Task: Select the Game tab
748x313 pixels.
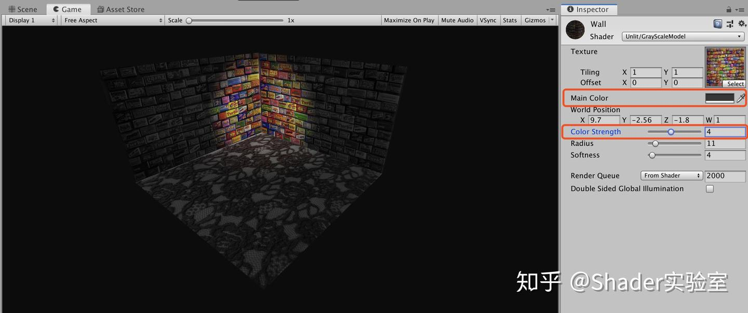Action: [x=68, y=9]
